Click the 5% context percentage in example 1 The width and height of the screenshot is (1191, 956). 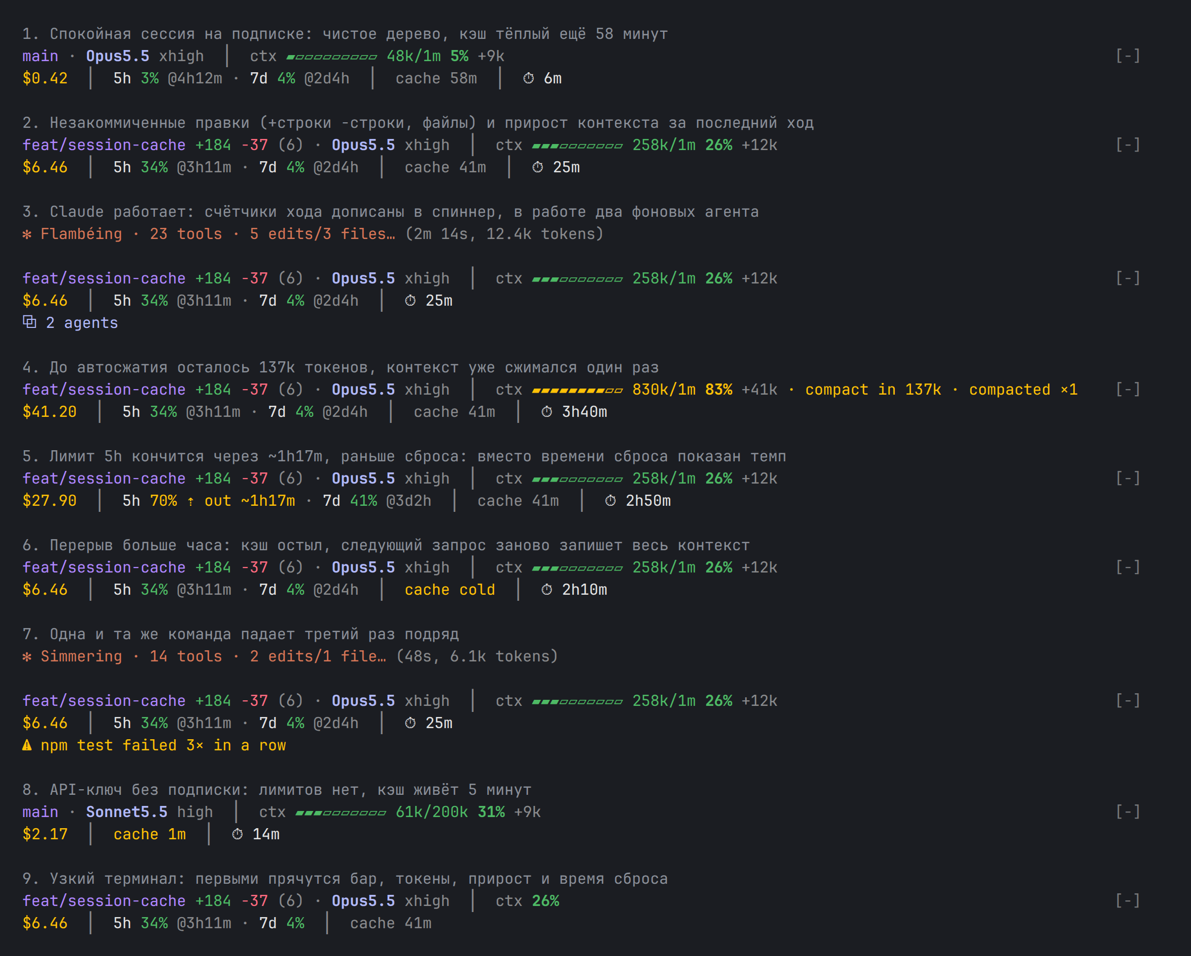pyautogui.click(x=459, y=56)
